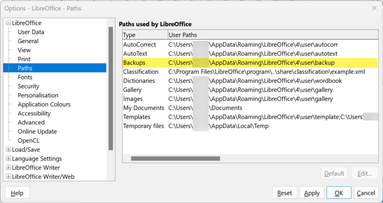Select the highlighted Backups path row
Image resolution: width=383 pixels, height=203 pixels.
coord(250,63)
